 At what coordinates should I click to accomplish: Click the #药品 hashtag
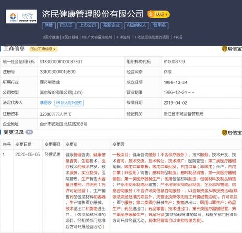(178, 37)
